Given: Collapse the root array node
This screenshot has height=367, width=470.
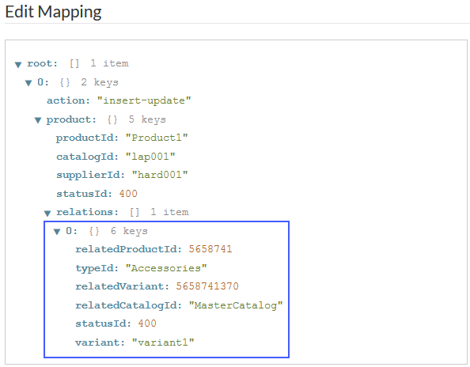Looking at the screenshot, I should tap(18, 64).
